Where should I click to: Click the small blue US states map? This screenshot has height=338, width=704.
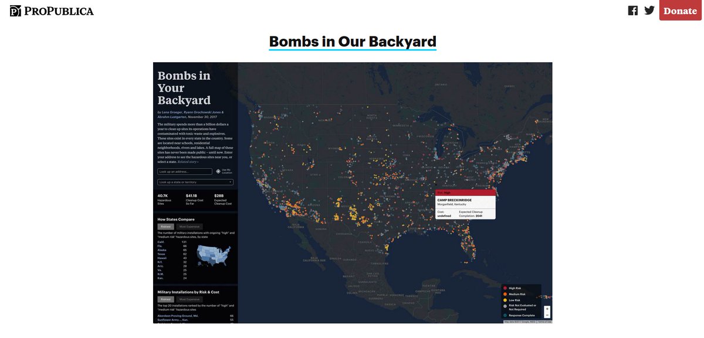pyautogui.click(x=214, y=256)
